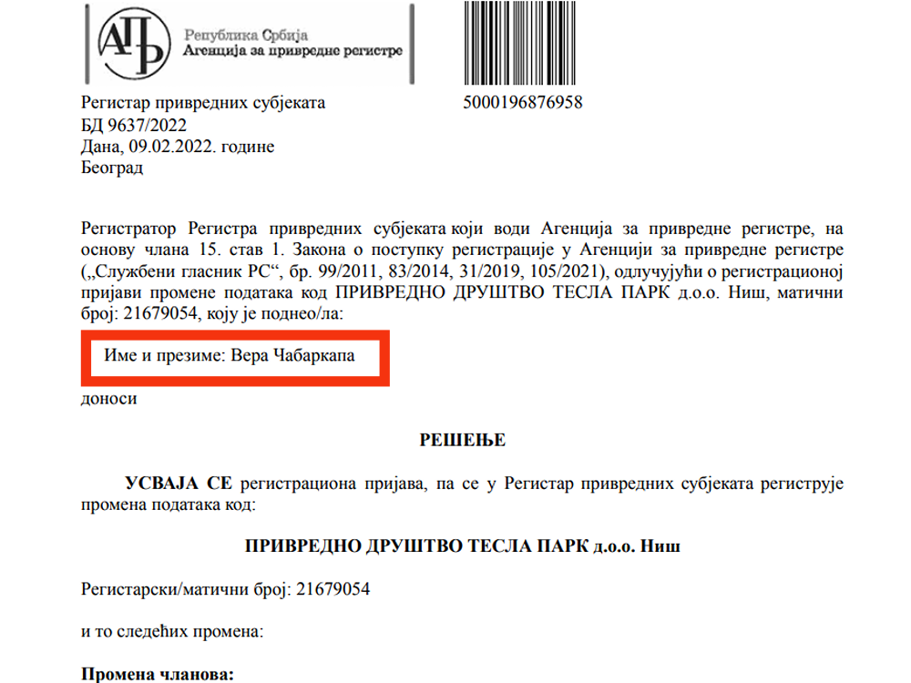Click Агенција за привредне регистре header text
Image resolution: width=911 pixels, height=683 pixels.
click(x=292, y=51)
